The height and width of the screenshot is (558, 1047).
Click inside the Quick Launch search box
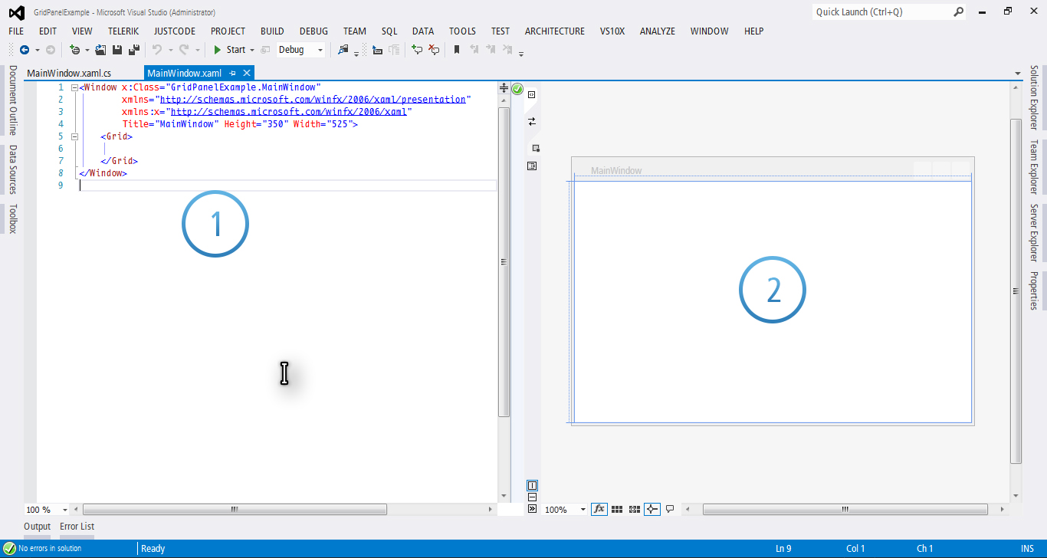click(881, 12)
